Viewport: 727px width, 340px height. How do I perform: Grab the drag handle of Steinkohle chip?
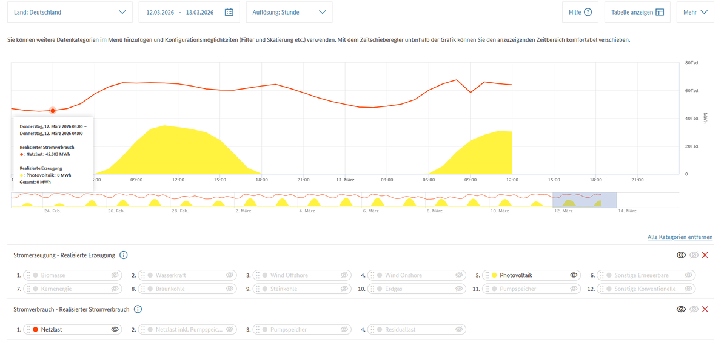pyautogui.click(x=258, y=289)
